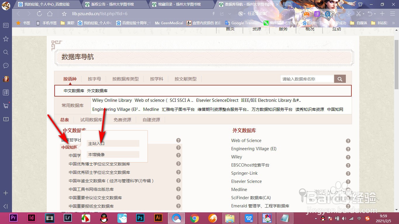Open Wiley Online Library common database

click(x=112, y=100)
